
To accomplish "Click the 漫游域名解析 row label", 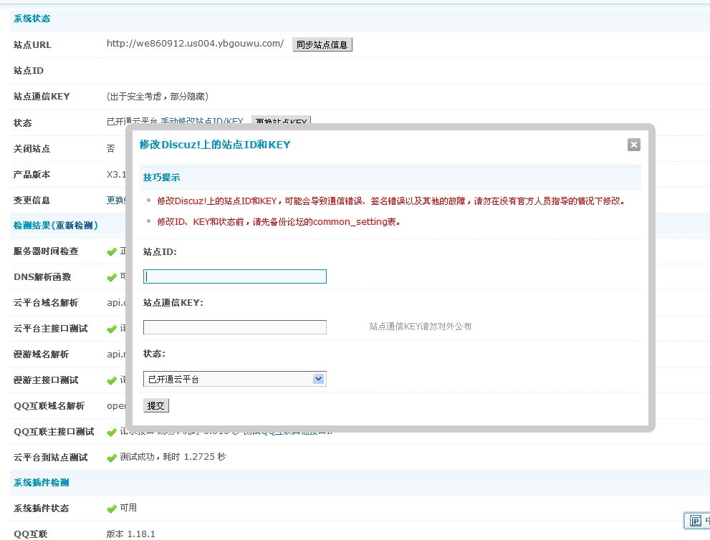I will pyautogui.click(x=42, y=354).
